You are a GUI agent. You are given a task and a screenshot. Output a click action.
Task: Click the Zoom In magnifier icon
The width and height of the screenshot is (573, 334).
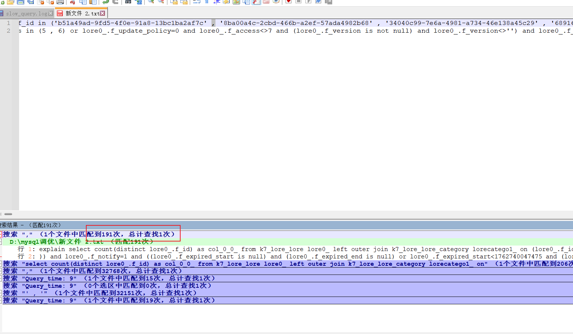click(x=151, y=2)
